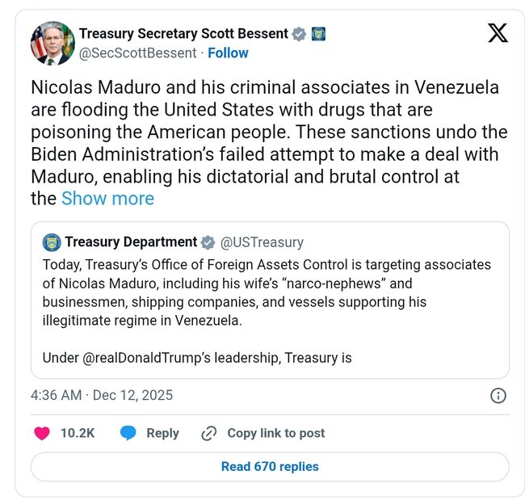Viewport: 525px width, 500px height.
Task: Open Scott Bessent's profile picture
Action: click(52, 44)
